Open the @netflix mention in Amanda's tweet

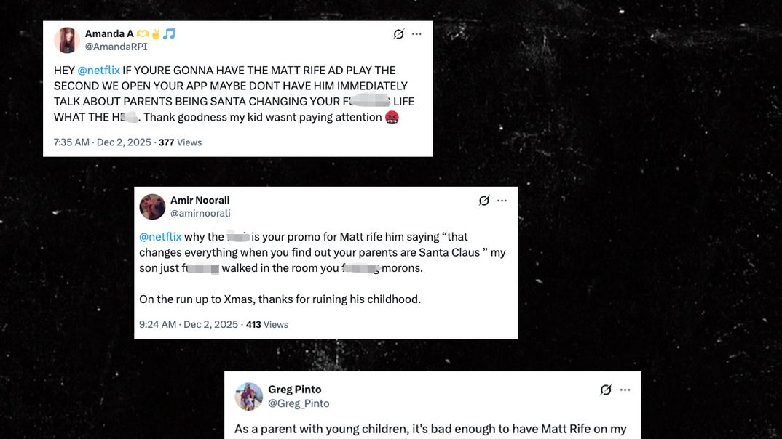tap(99, 71)
